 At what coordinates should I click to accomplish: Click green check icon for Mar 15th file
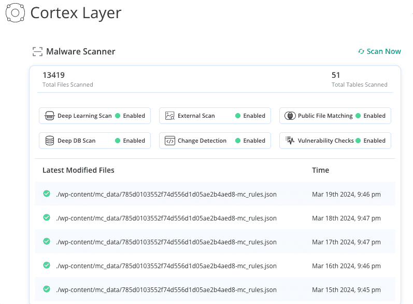point(47,289)
